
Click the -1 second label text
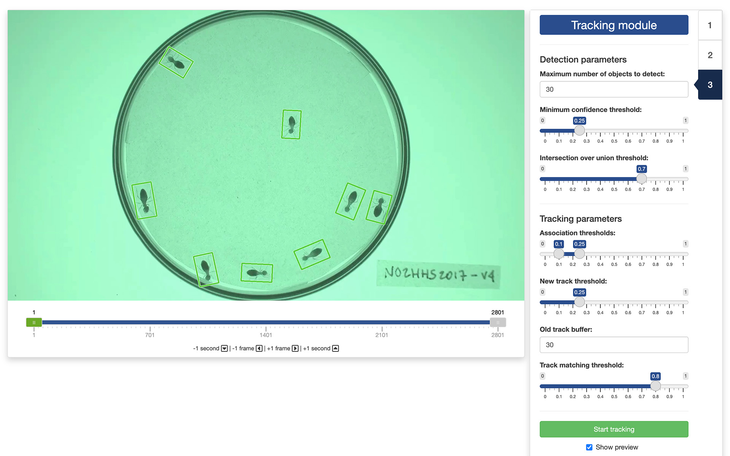pos(206,348)
